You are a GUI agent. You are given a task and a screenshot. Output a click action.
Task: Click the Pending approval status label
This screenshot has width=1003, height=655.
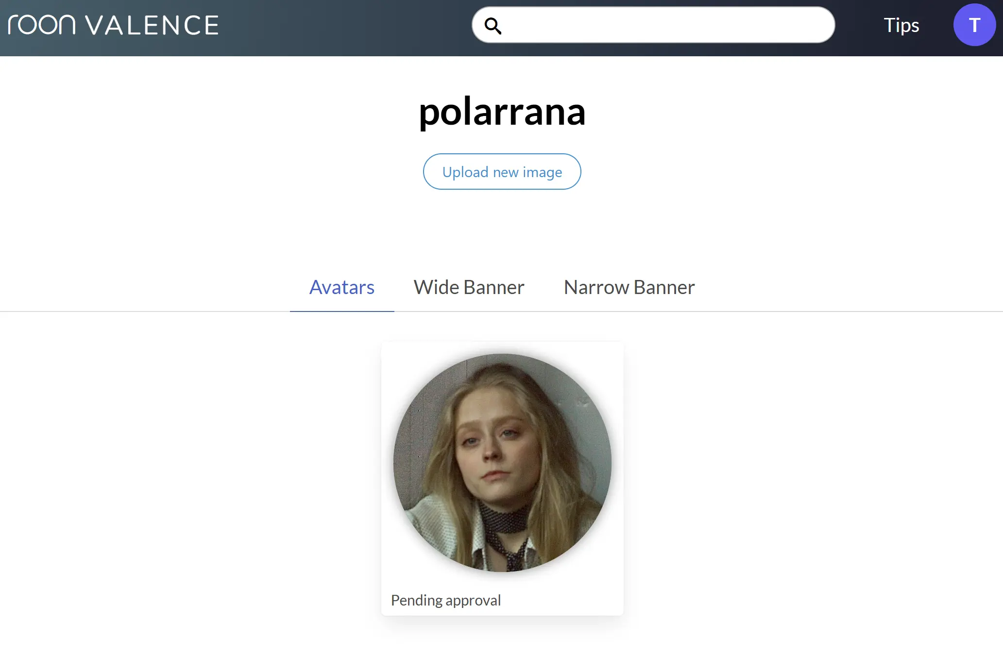tap(445, 600)
